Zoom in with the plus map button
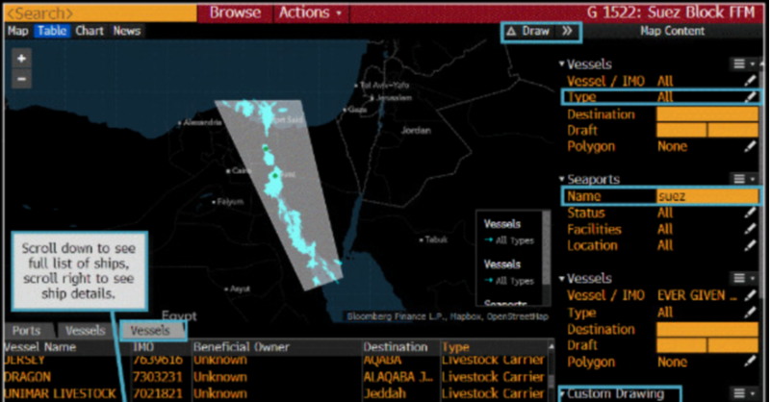This screenshot has width=770, height=402. click(x=21, y=59)
